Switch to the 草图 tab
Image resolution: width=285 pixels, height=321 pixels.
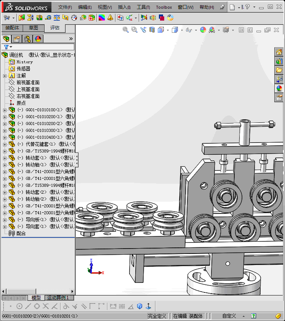click(x=34, y=28)
